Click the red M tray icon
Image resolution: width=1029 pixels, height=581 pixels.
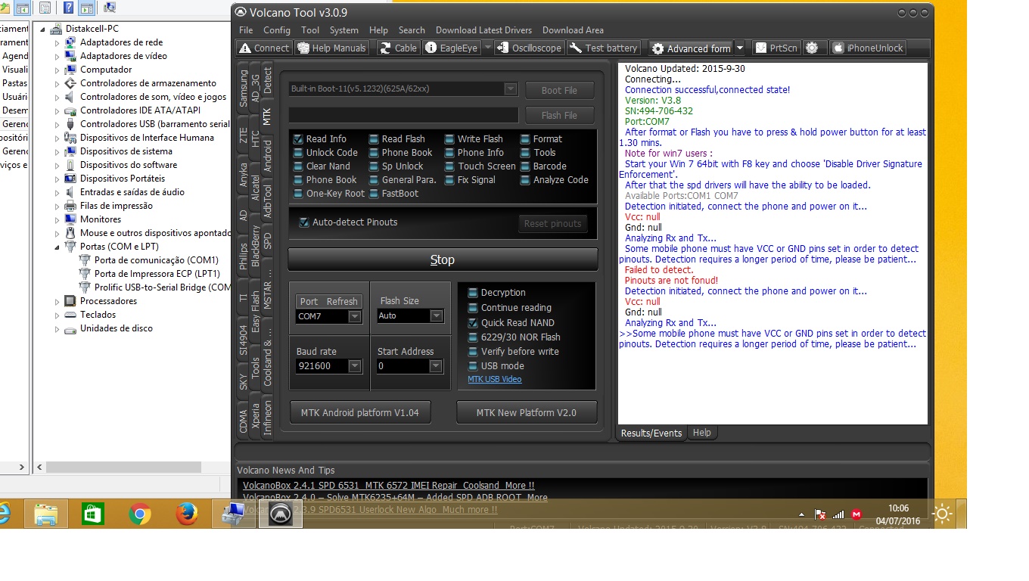coord(856,514)
